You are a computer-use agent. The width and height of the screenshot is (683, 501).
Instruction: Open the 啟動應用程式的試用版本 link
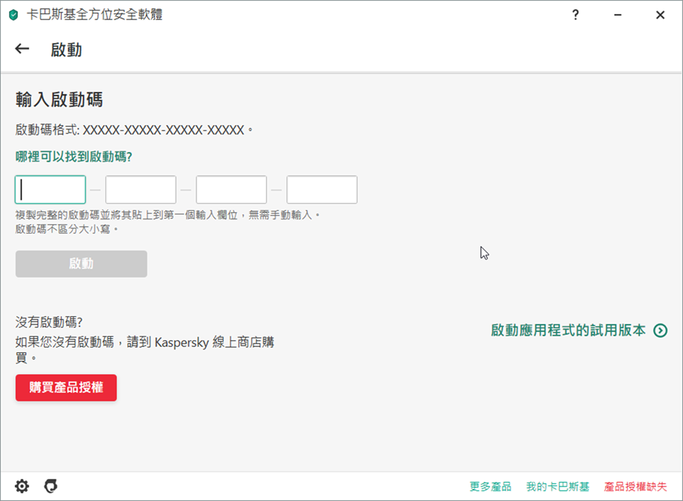click(568, 330)
